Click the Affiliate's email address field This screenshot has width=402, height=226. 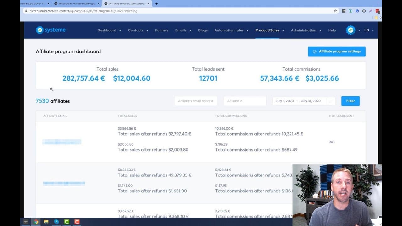click(x=196, y=101)
